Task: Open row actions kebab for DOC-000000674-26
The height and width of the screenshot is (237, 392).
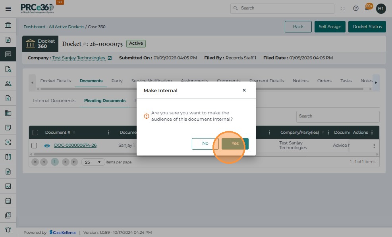Action: tap(374, 146)
